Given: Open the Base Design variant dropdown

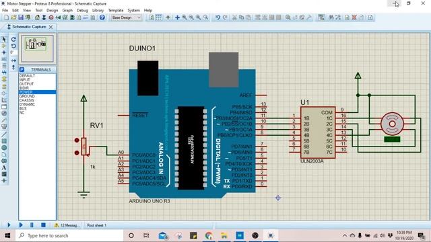Looking at the screenshot, I should click(x=127, y=17).
